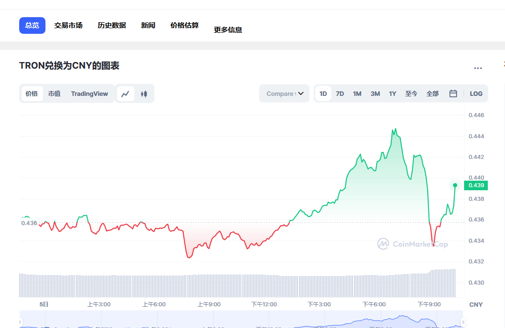Click the 0.446 top axis value
This screenshot has width=505, height=328.
pos(476,115)
